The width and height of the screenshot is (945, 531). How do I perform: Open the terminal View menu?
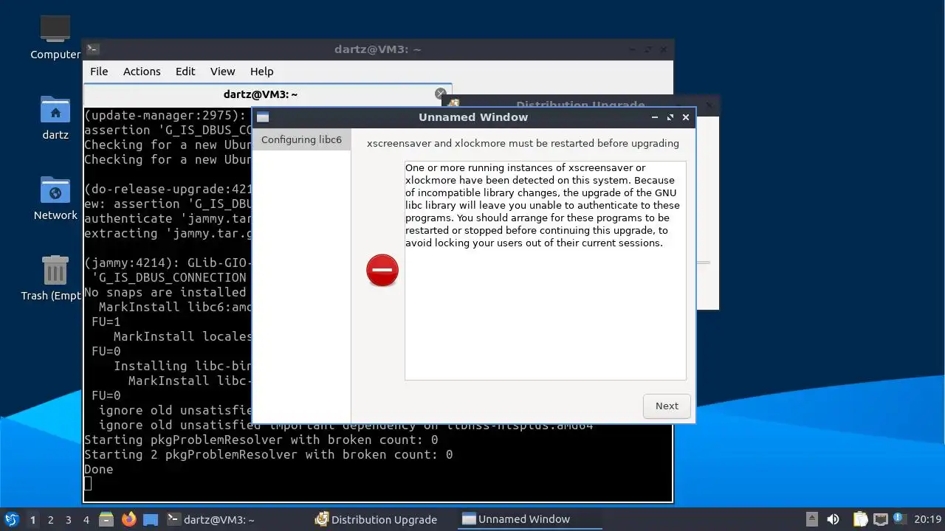pos(222,72)
